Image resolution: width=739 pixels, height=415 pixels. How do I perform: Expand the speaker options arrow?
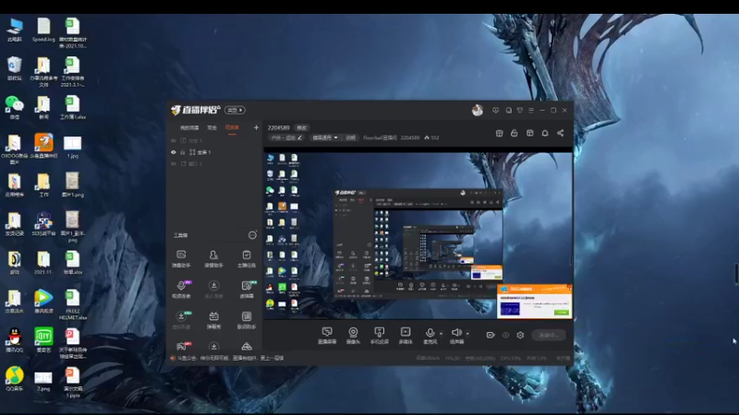[x=467, y=334]
